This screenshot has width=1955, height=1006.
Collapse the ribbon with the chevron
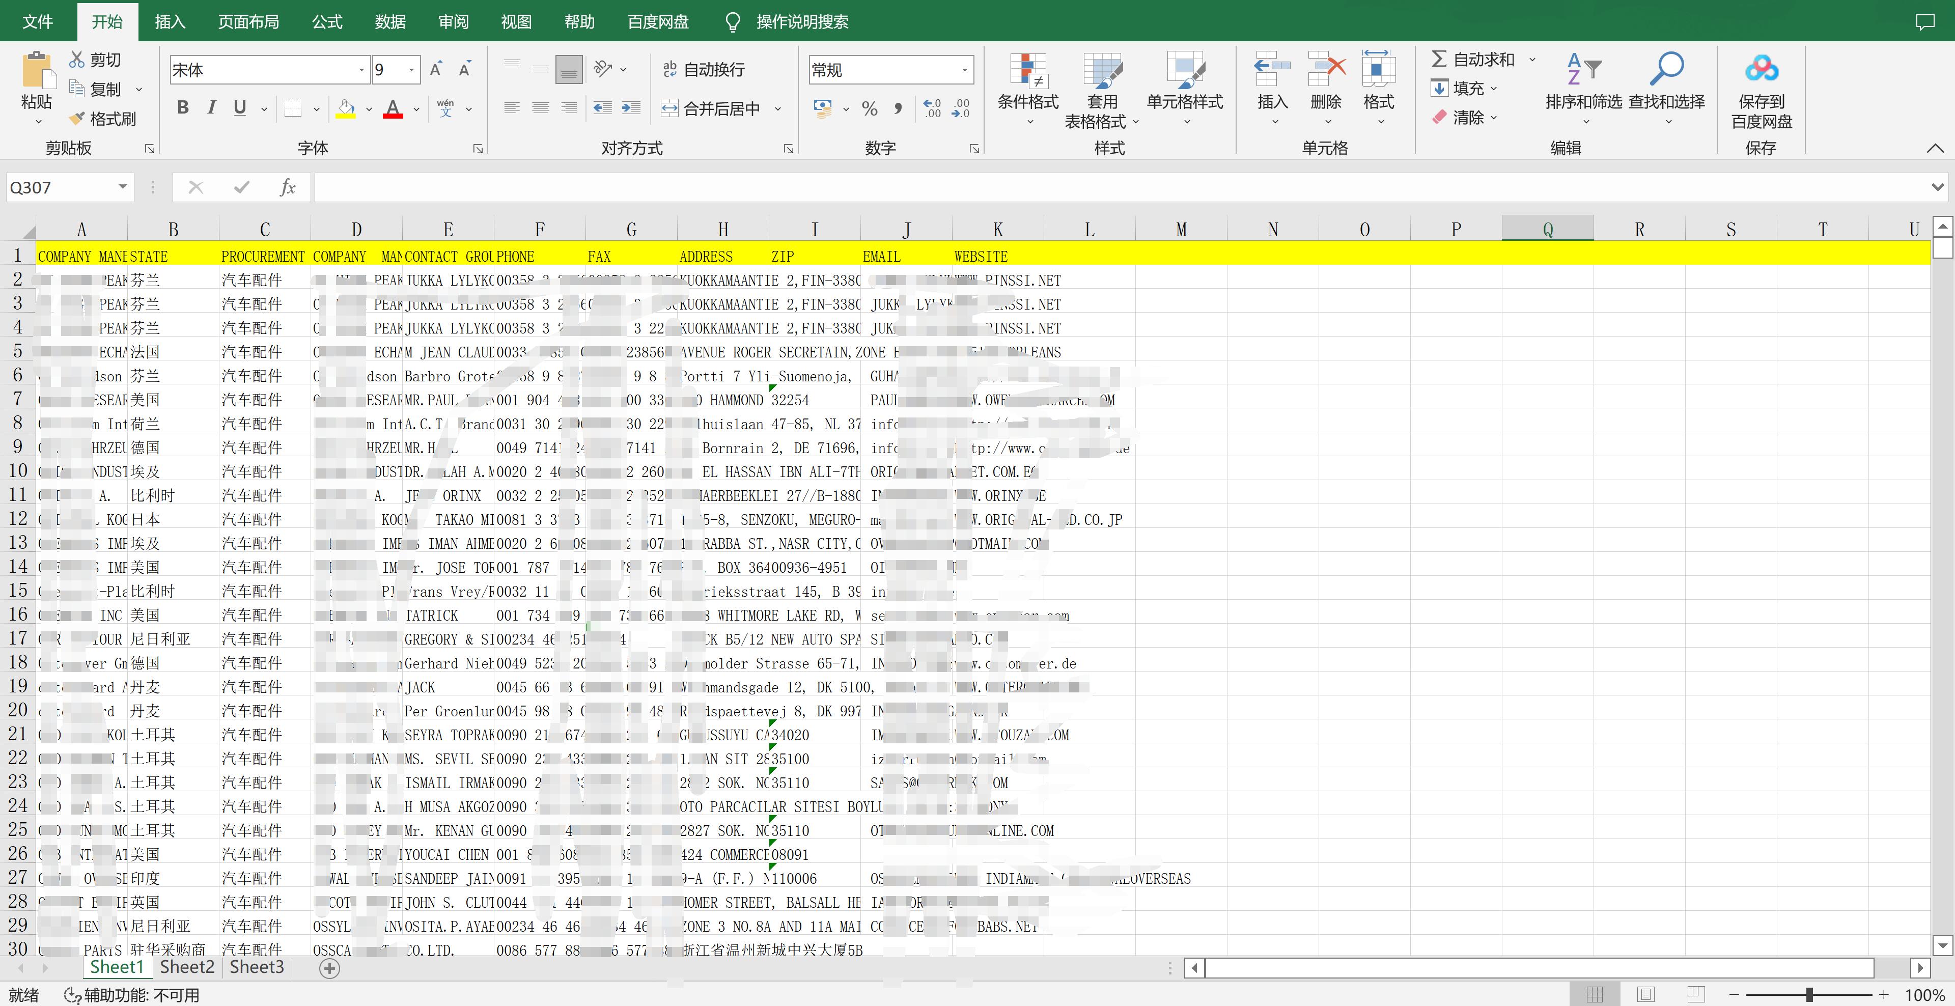tap(1935, 148)
